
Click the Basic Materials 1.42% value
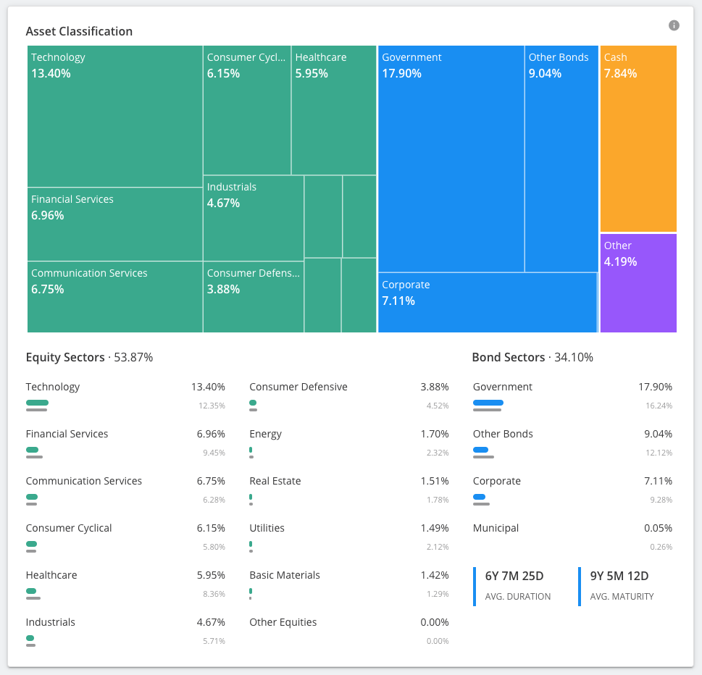click(x=434, y=575)
